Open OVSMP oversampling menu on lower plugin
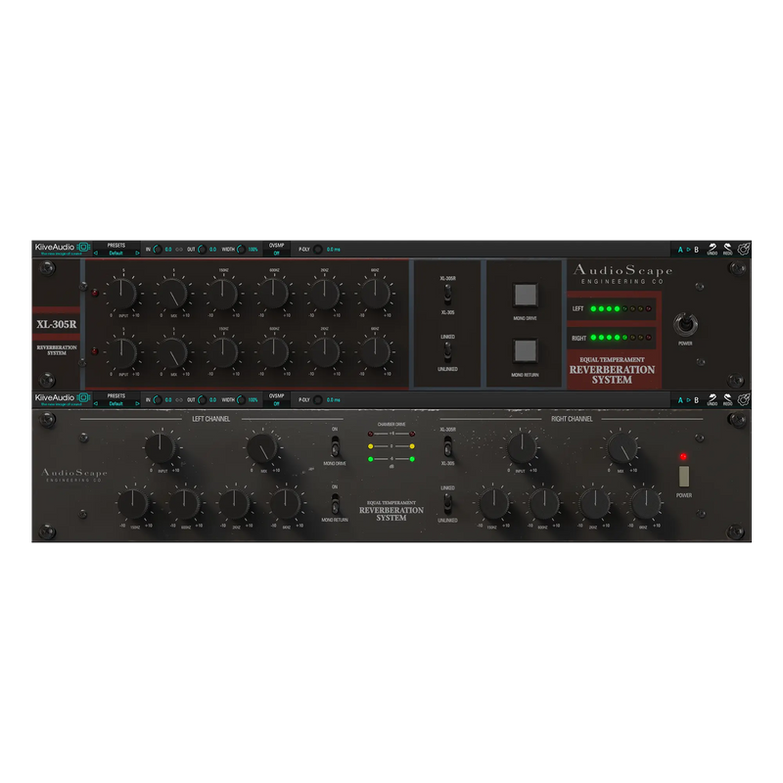 [277, 400]
